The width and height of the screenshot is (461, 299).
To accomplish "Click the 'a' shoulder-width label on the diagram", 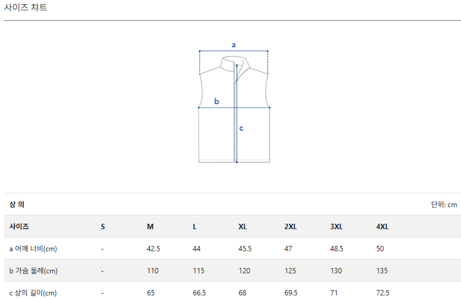I will (x=233, y=45).
